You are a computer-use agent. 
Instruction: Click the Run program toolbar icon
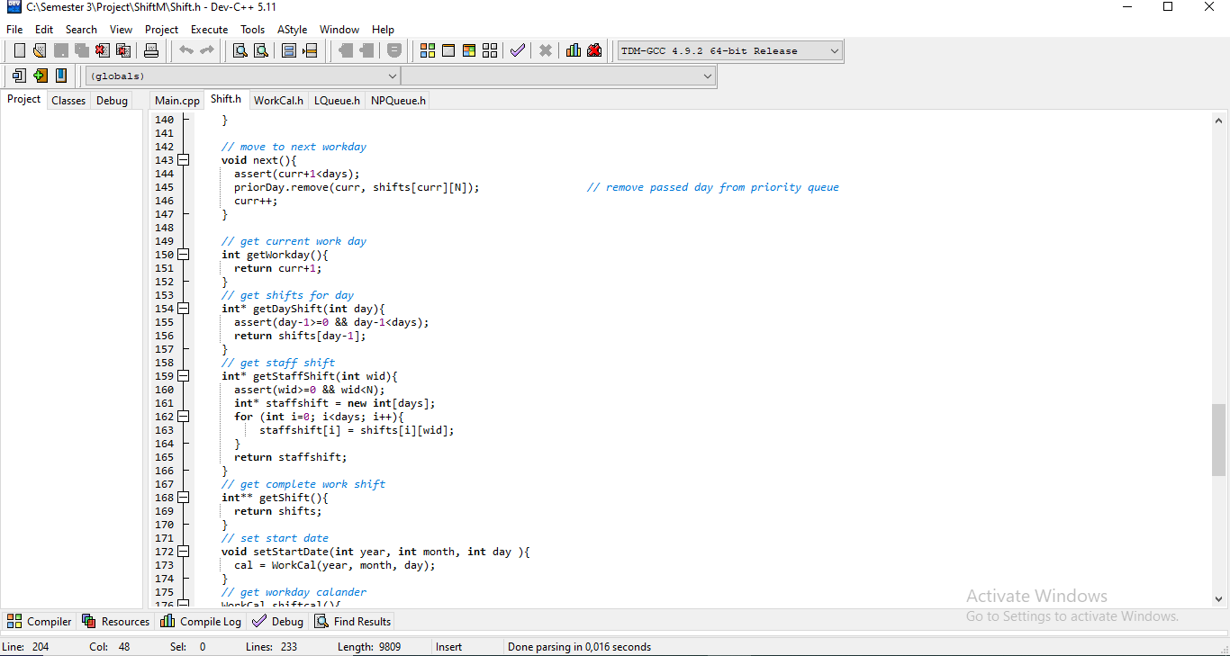tap(448, 50)
